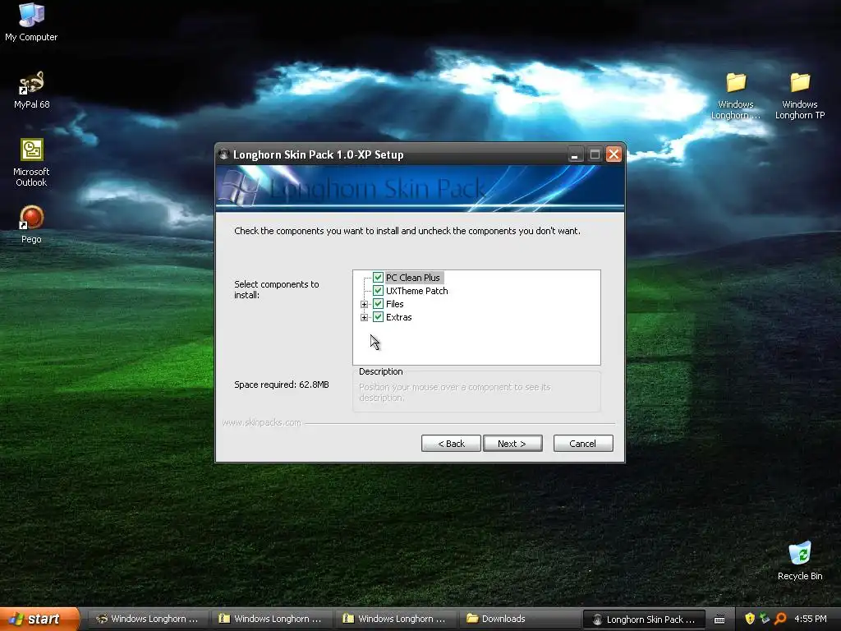Expand the Files tree node
Image resolution: width=841 pixels, height=631 pixels.
(364, 304)
